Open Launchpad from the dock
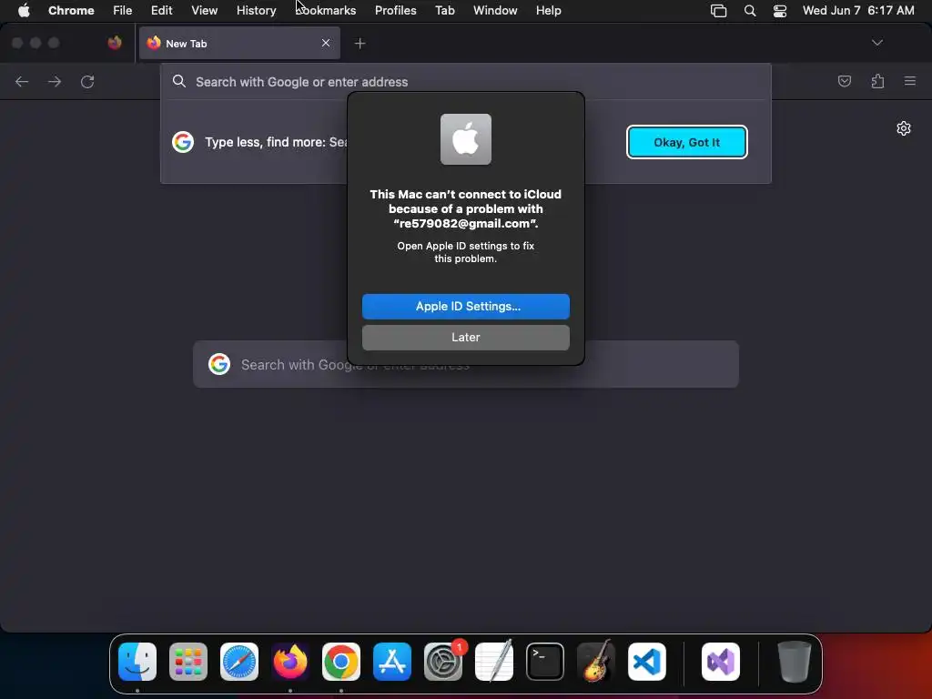 click(188, 662)
